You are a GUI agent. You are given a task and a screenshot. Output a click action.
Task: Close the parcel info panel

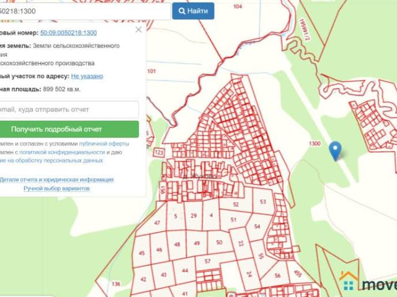pos(138,30)
